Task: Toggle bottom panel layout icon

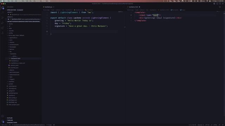Action: pos(217,3)
